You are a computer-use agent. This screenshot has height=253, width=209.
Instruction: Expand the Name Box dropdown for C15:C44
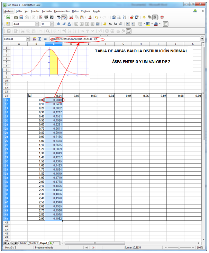coord(28,39)
